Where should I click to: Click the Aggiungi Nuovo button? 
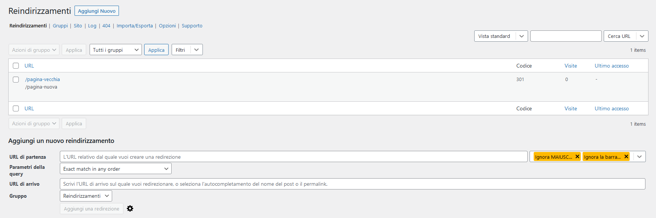pos(97,11)
